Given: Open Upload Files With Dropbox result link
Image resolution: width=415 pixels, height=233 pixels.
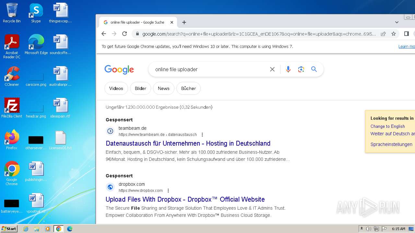Looking at the screenshot, I should tap(185, 199).
